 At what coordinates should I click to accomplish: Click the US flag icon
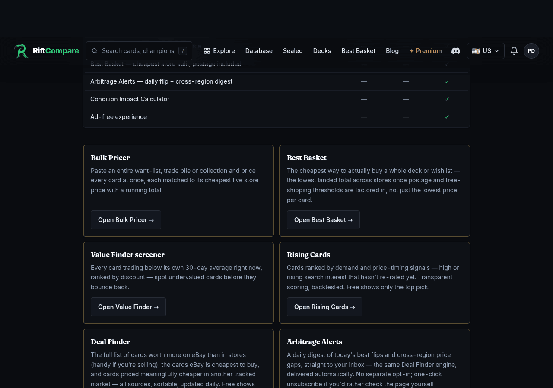tap(476, 51)
